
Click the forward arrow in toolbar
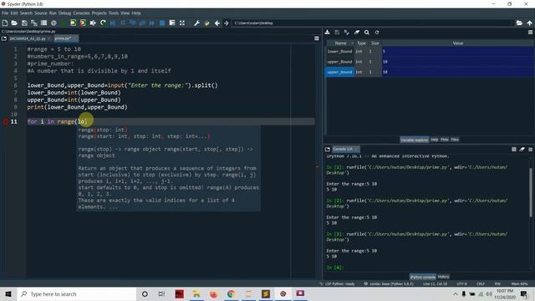tap(226, 23)
